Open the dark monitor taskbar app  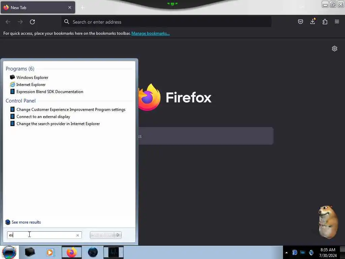click(x=114, y=252)
